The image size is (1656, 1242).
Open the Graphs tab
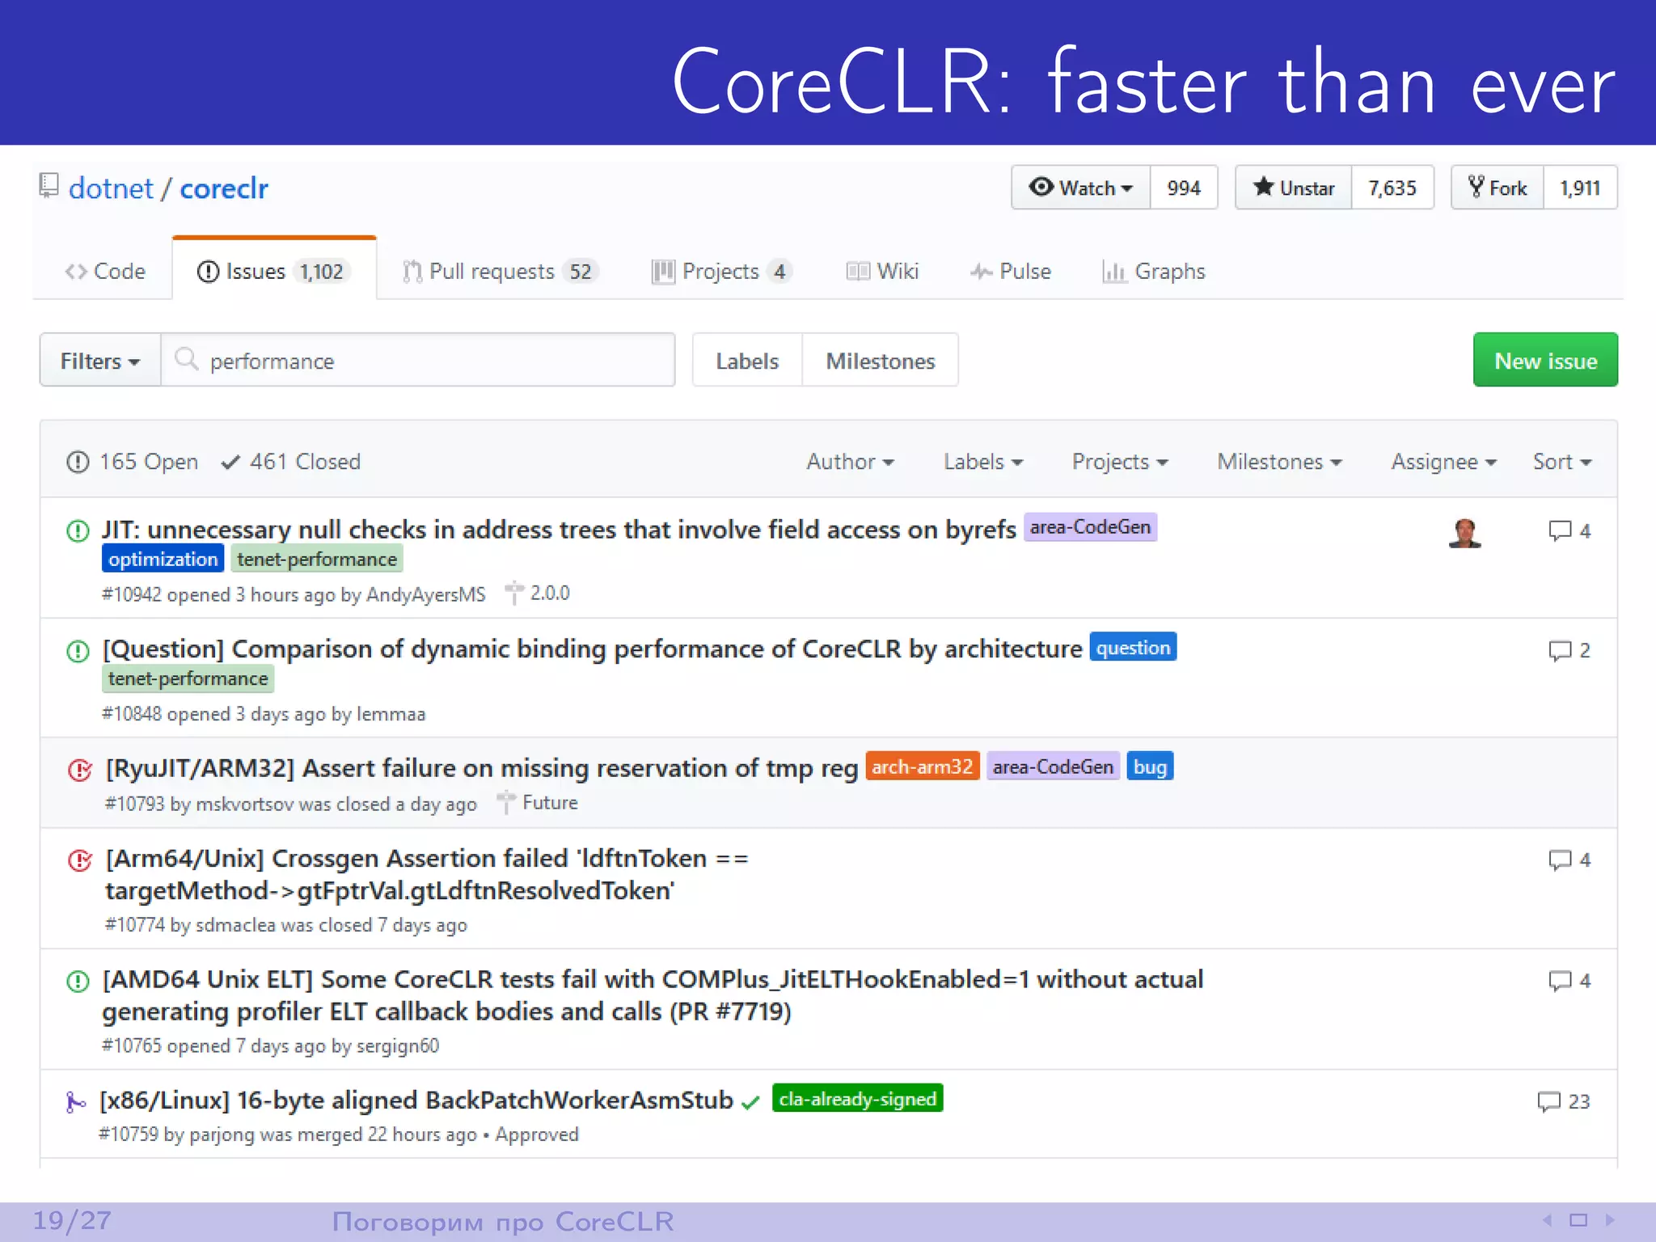pos(1154,272)
